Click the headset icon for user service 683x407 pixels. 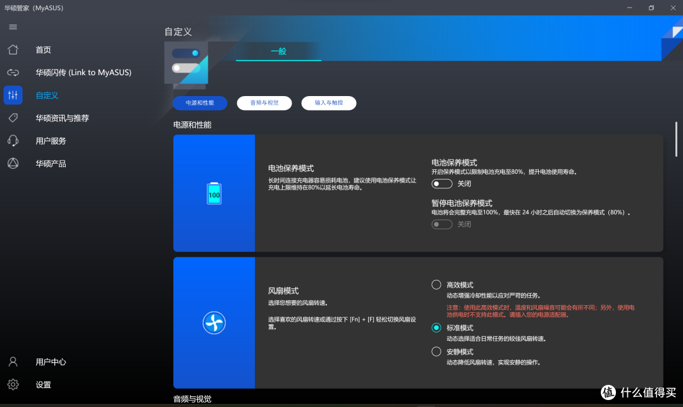tap(13, 140)
